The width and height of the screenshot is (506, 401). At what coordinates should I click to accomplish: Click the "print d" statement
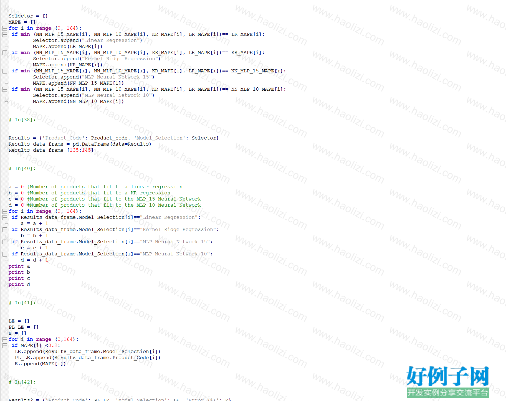tap(19, 285)
